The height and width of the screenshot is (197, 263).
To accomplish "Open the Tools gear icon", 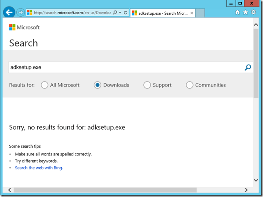I will point(253,12).
